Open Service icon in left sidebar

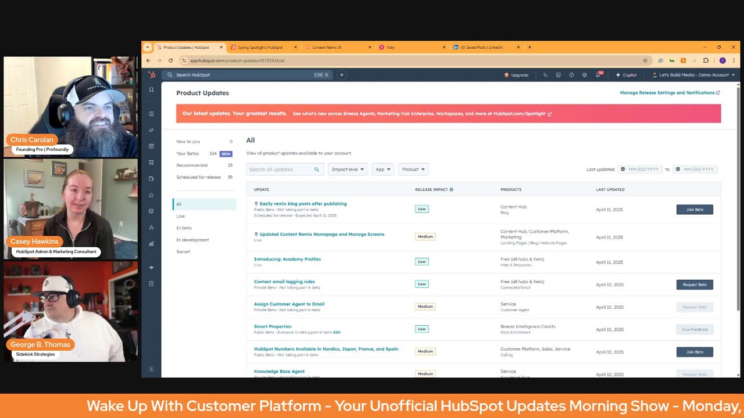(x=151, y=195)
